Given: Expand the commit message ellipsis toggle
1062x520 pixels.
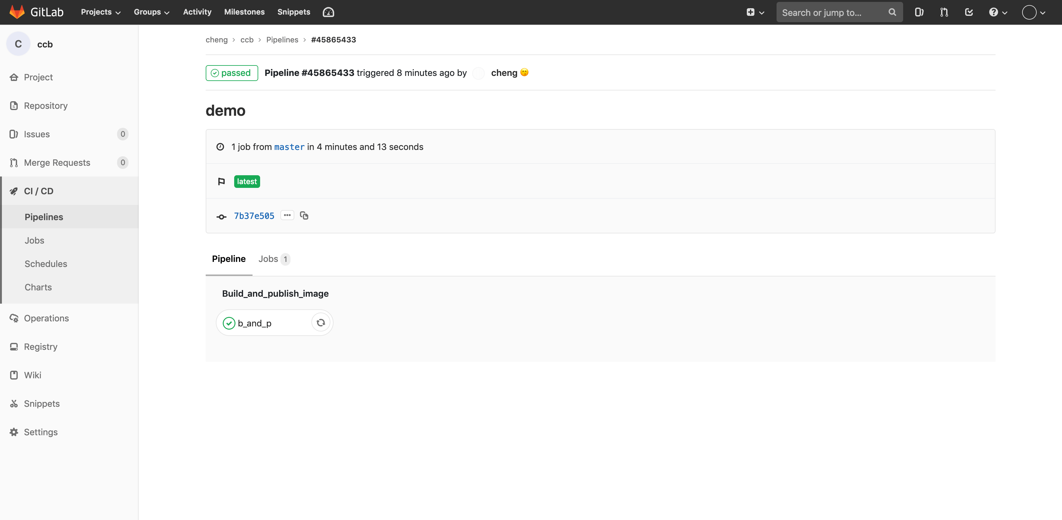Looking at the screenshot, I should coord(287,215).
